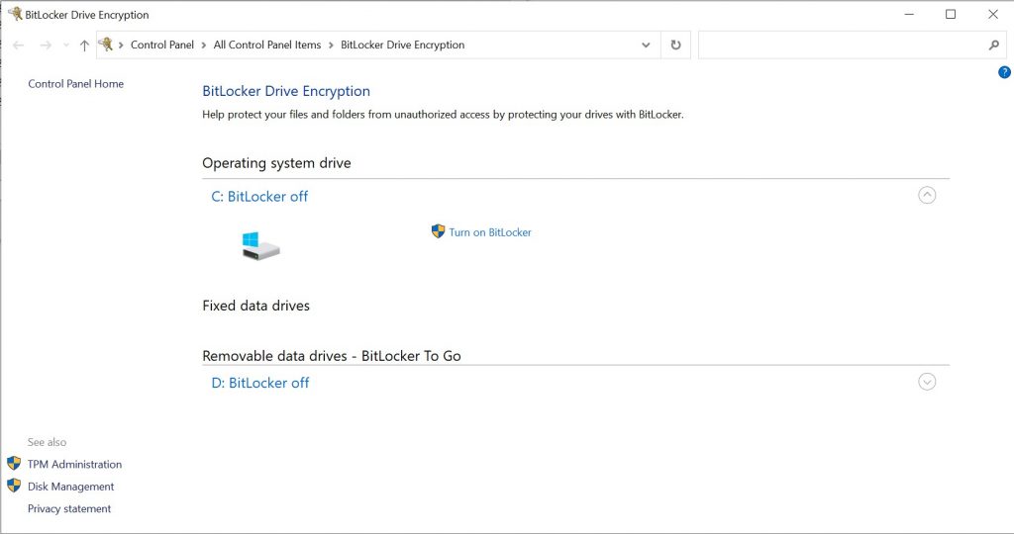
Task: Click the shield icon next to Disk Management
Action: (x=14, y=486)
